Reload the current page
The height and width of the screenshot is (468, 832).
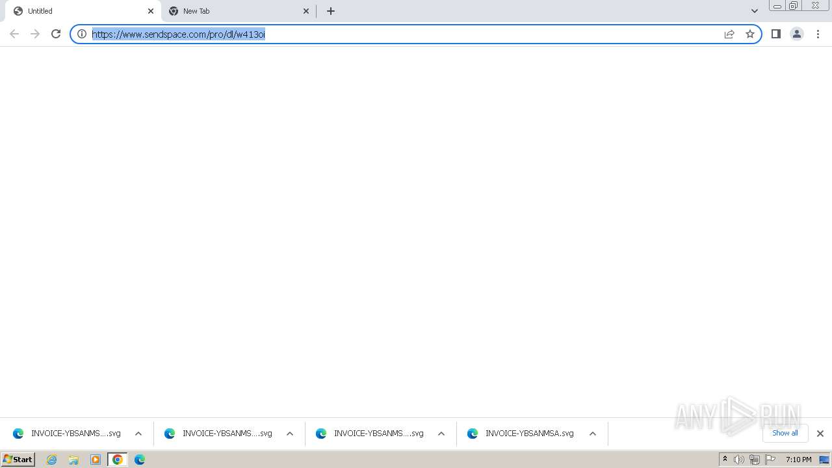pos(56,34)
